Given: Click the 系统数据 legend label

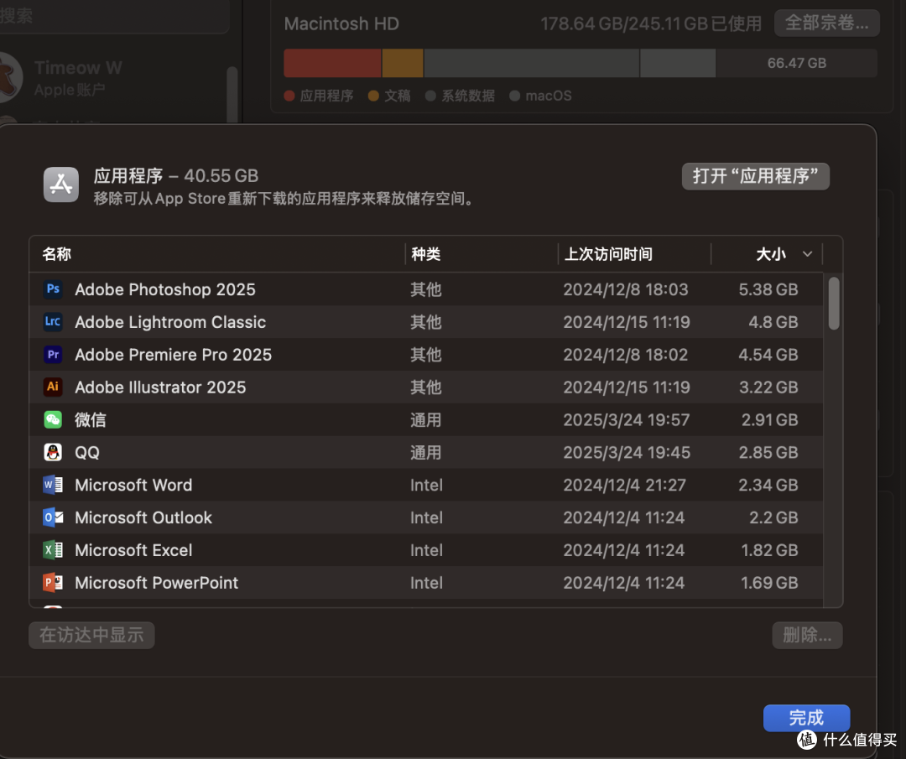Looking at the screenshot, I should (468, 96).
